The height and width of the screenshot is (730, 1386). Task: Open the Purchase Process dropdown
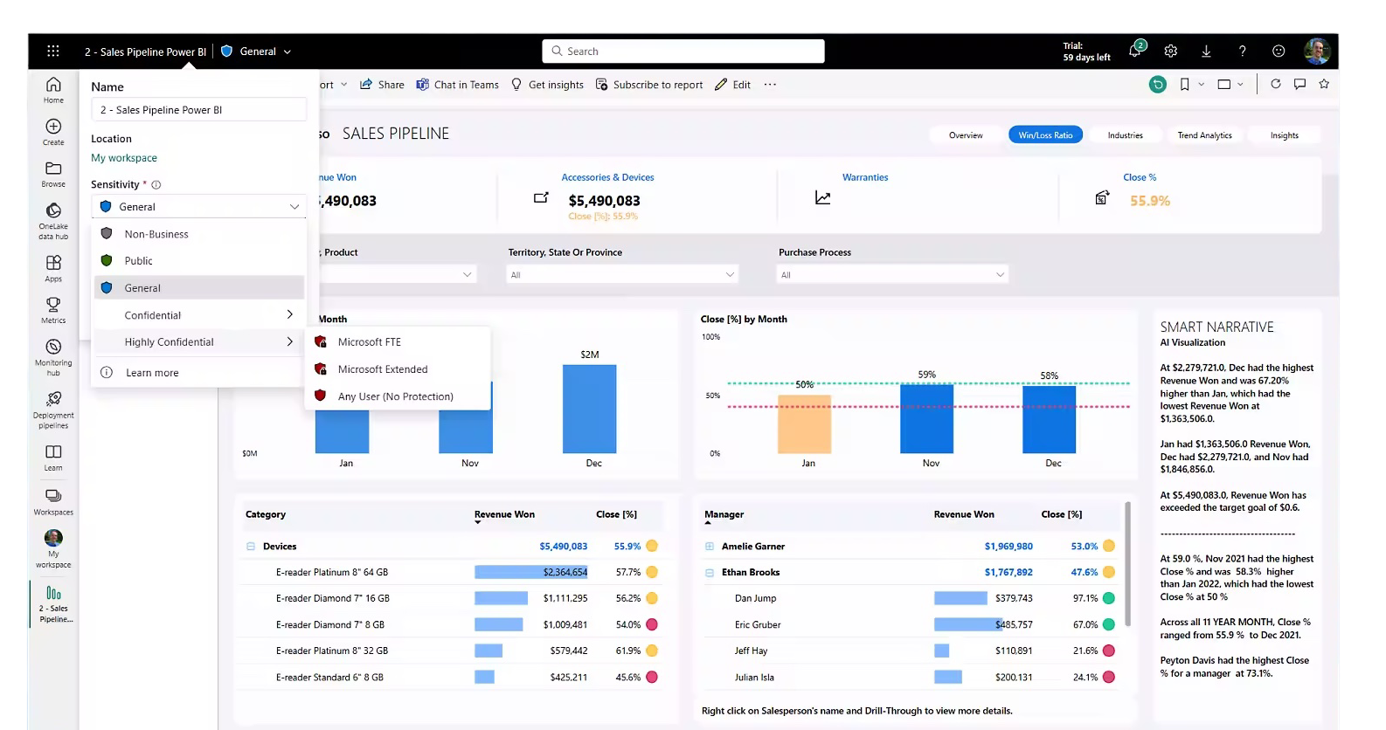(x=893, y=274)
